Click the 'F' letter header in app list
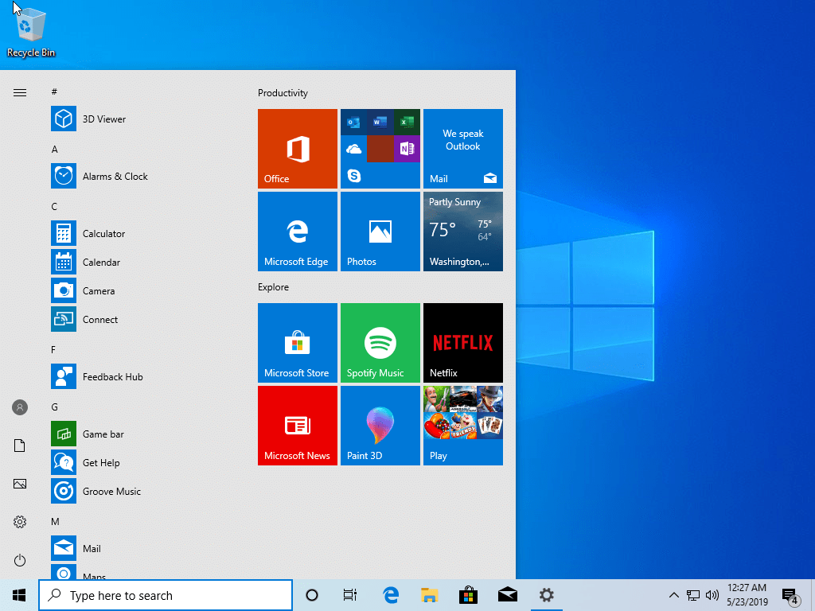 coord(53,350)
